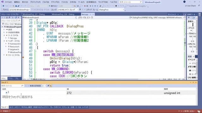This screenshot has height=113, width=202.
Task: Collapse the ヘッダー ファイル folder
Action: [4, 41]
